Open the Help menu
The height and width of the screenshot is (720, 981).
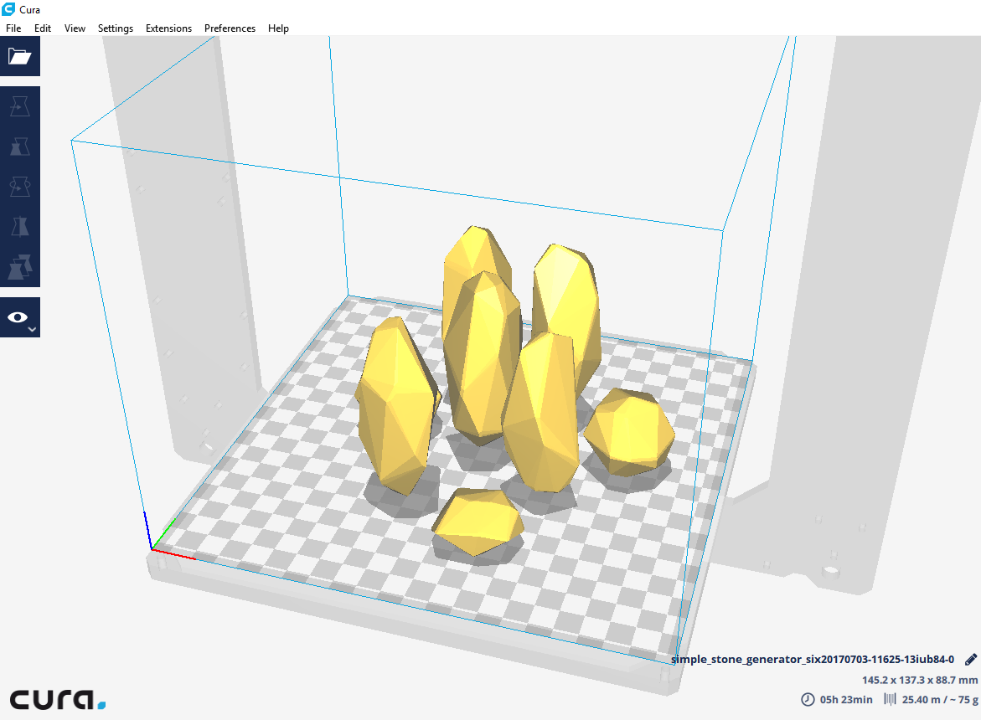[x=278, y=28]
